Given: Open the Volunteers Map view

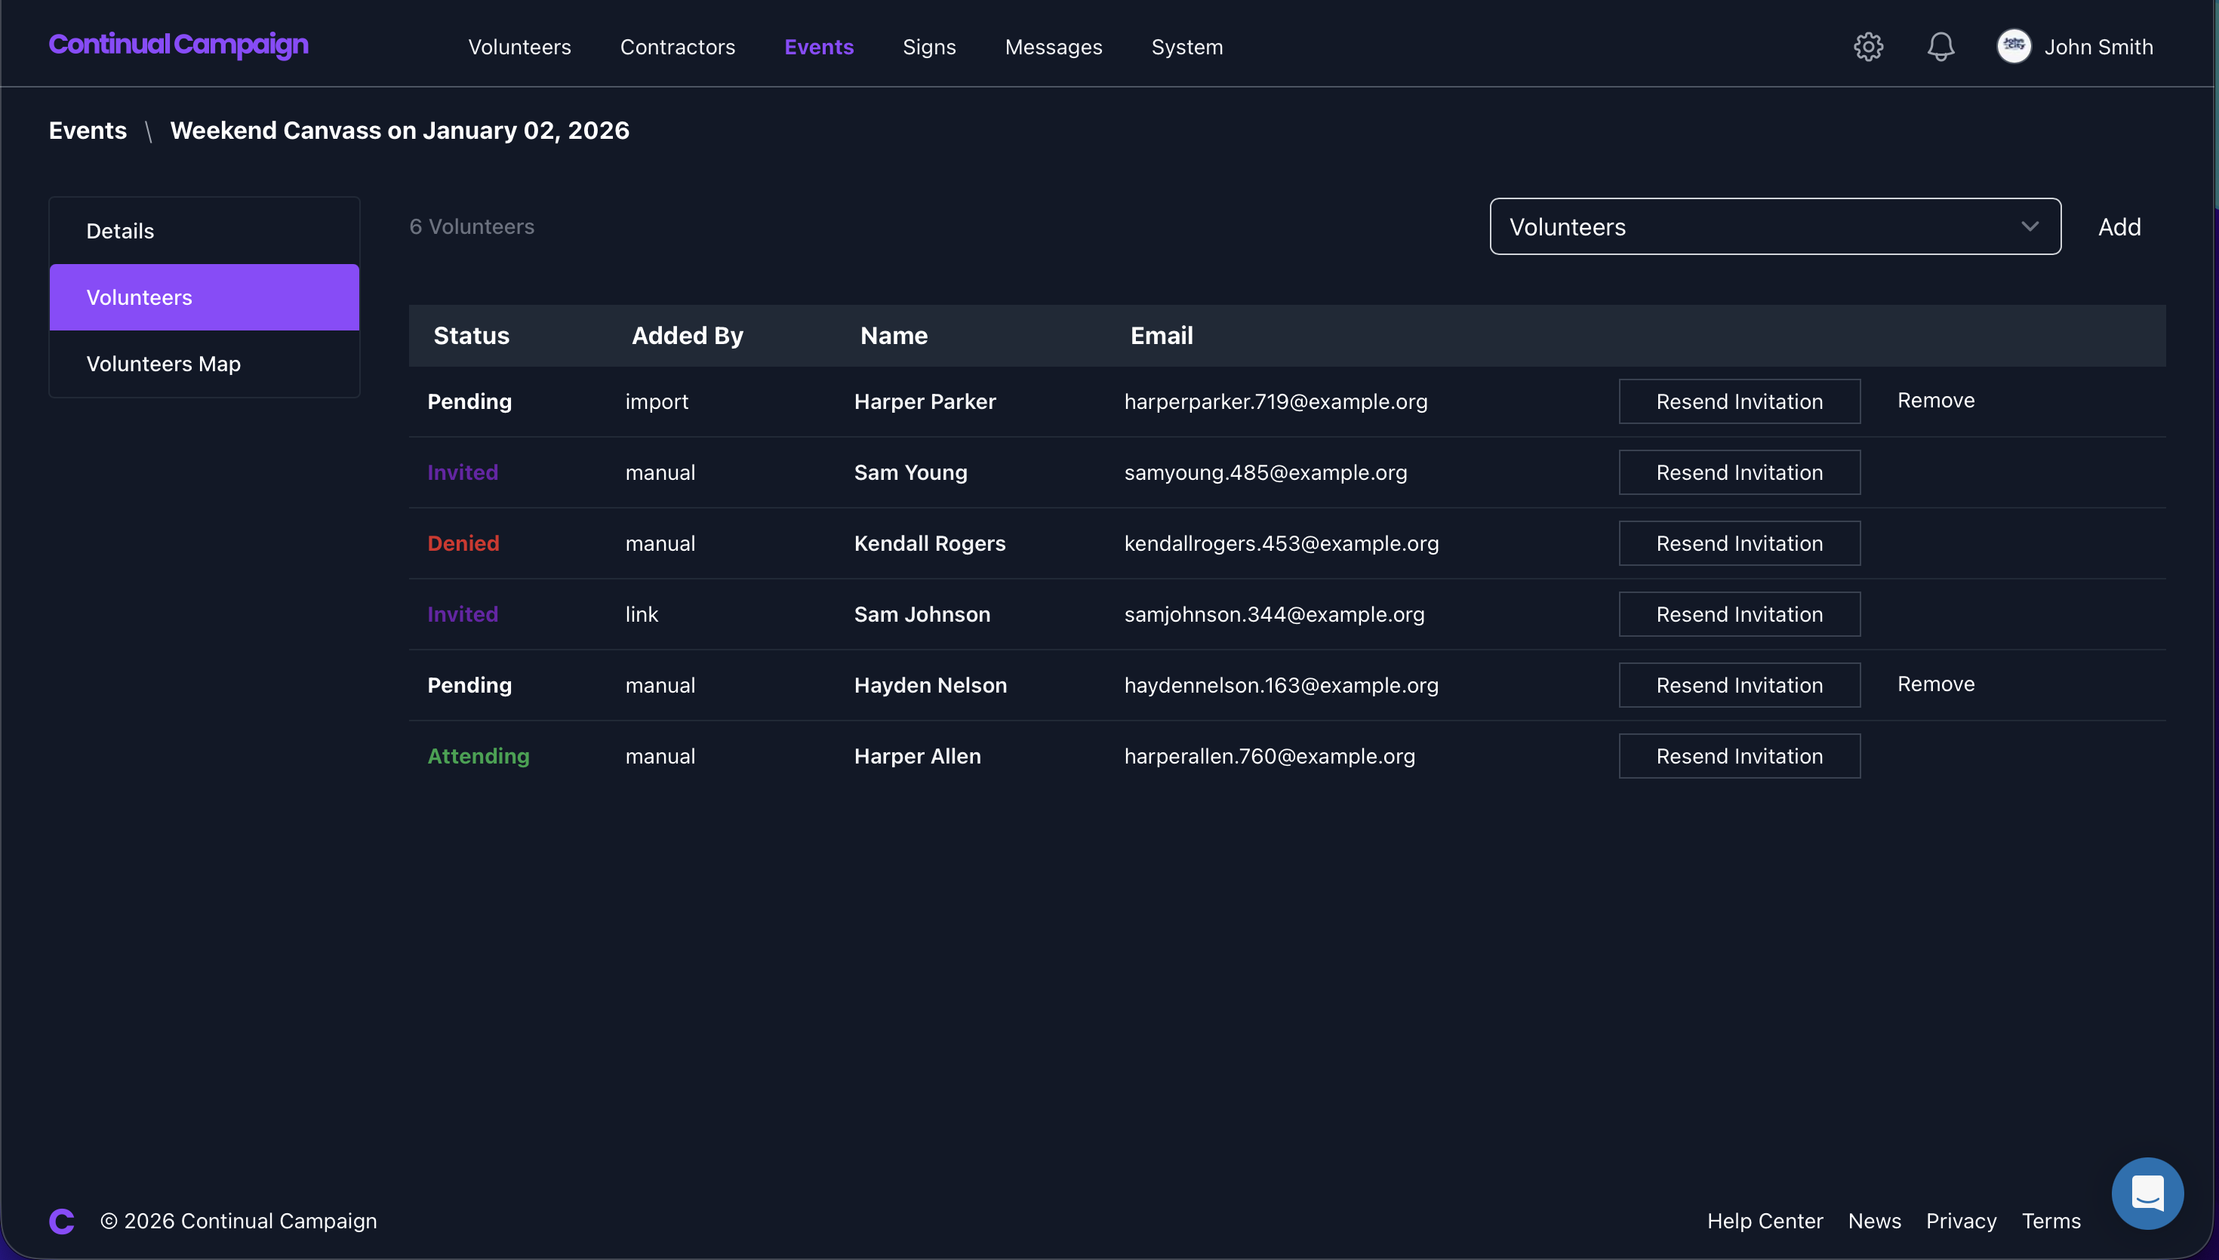Looking at the screenshot, I should pos(163,364).
